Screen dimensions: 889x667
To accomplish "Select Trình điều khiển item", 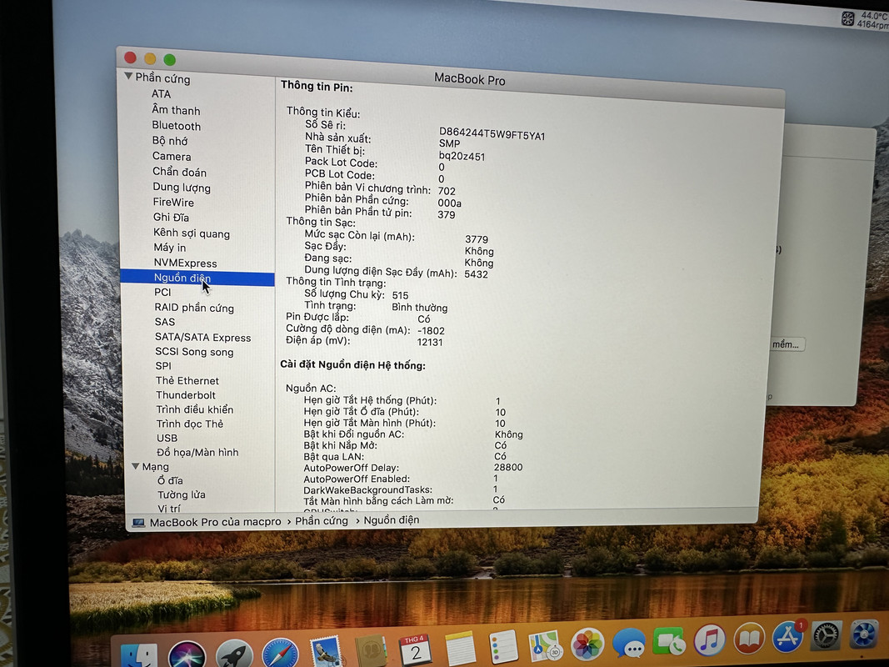I will (x=194, y=409).
